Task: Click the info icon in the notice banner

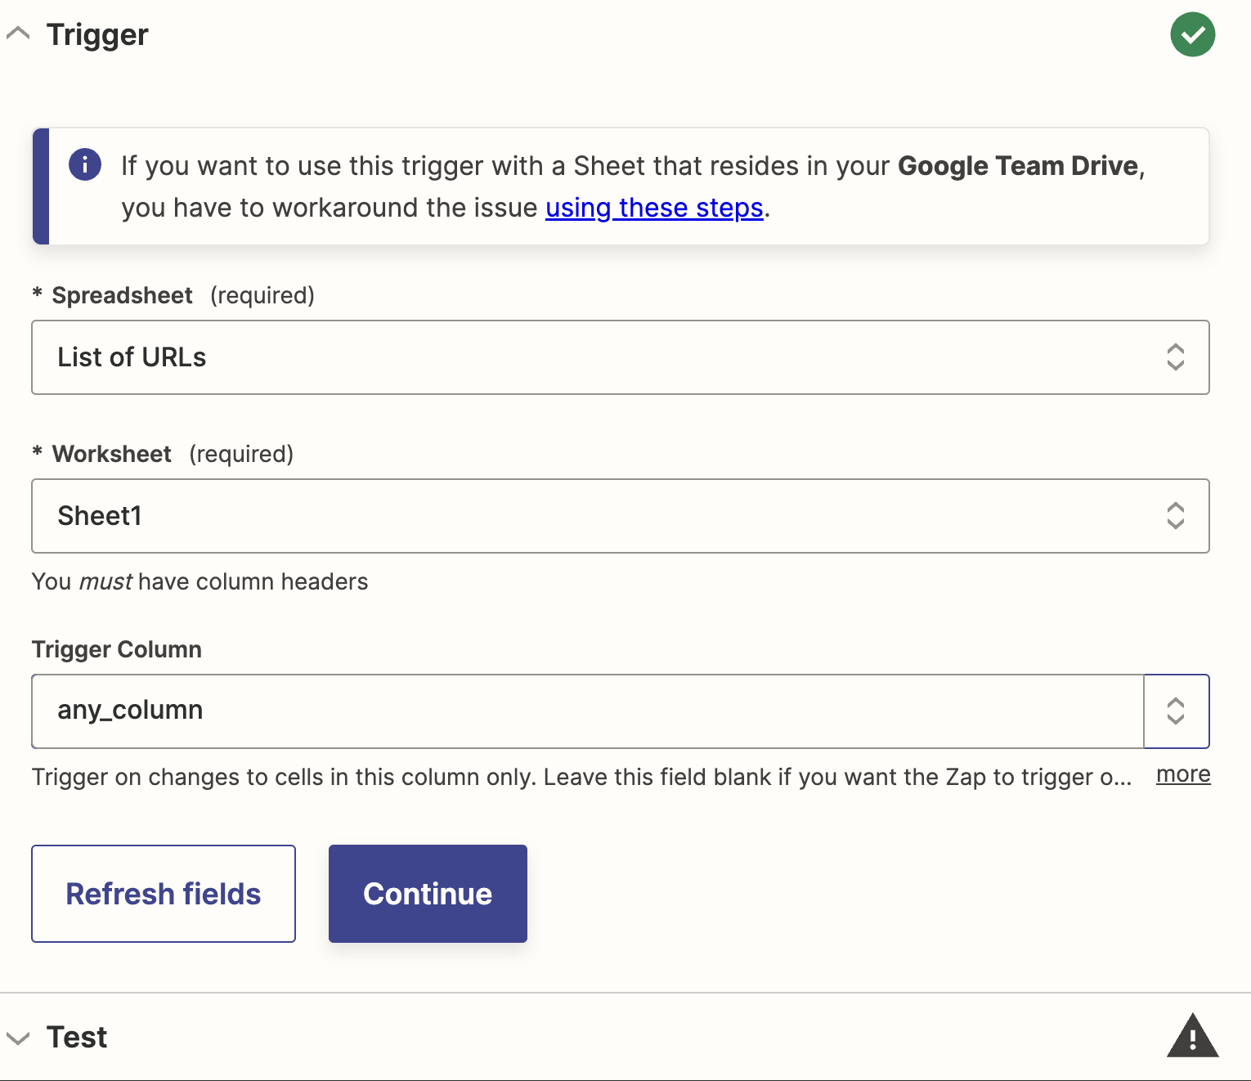Action: click(x=84, y=164)
